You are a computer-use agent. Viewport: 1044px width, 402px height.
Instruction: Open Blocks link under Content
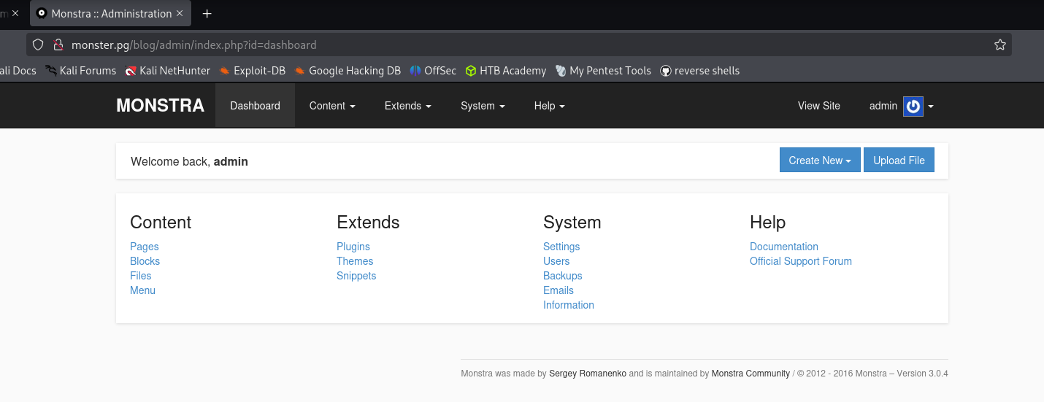tap(145, 261)
